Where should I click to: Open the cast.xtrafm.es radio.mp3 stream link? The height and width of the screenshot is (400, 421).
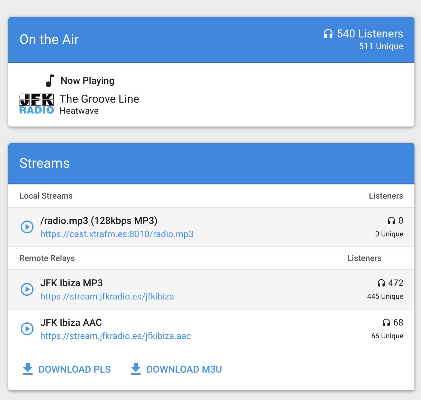pyautogui.click(x=117, y=234)
